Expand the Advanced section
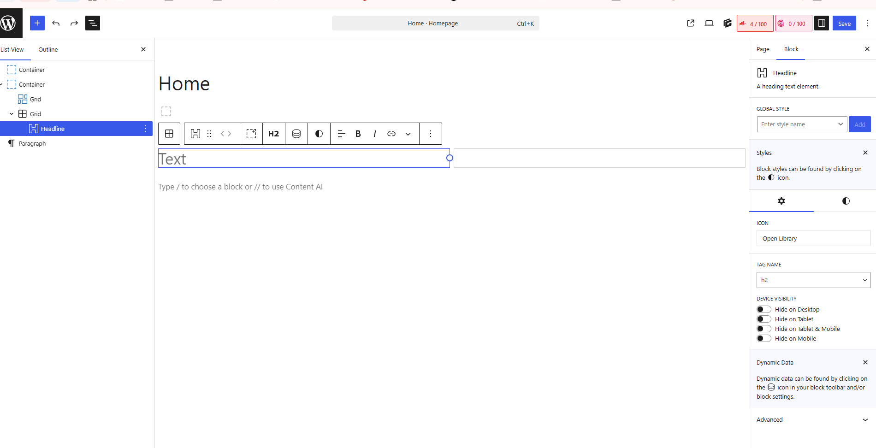876x448 pixels. pyautogui.click(x=812, y=420)
